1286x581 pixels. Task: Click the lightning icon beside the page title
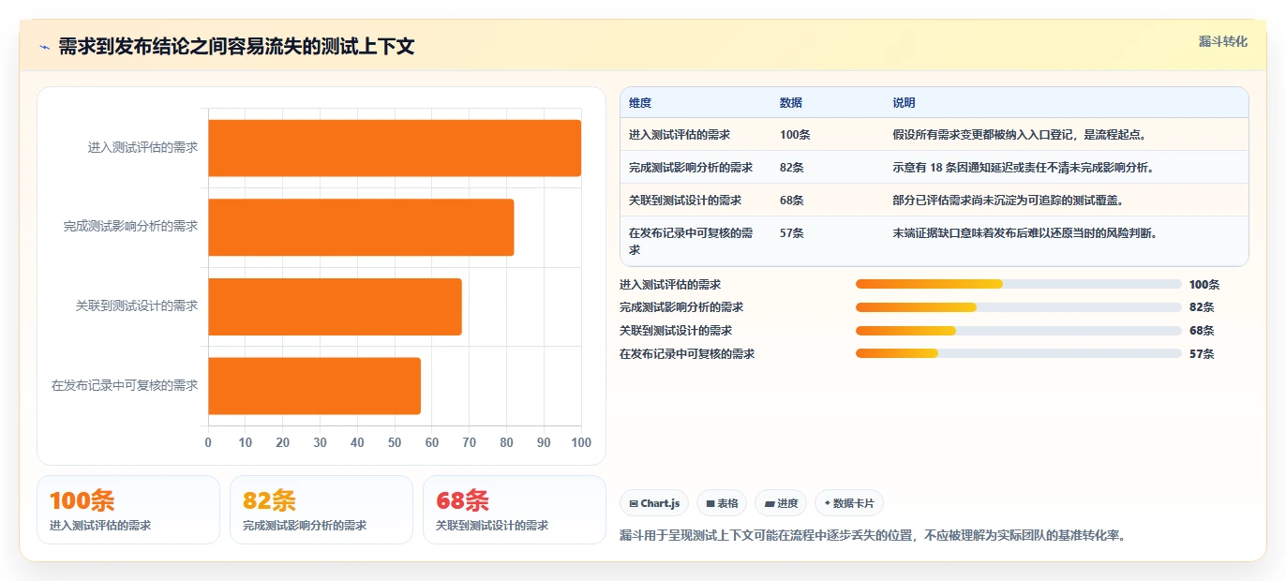(x=44, y=47)
